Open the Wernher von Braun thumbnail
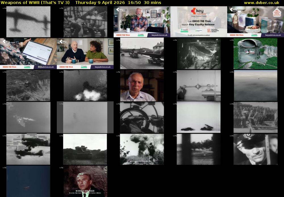This screenshot has height=197, width=284. [85, 181]
